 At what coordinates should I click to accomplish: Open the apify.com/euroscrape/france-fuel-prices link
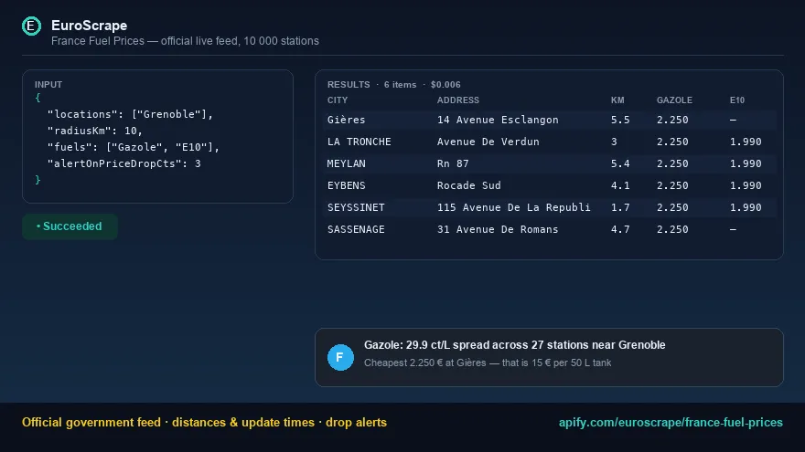671,422
